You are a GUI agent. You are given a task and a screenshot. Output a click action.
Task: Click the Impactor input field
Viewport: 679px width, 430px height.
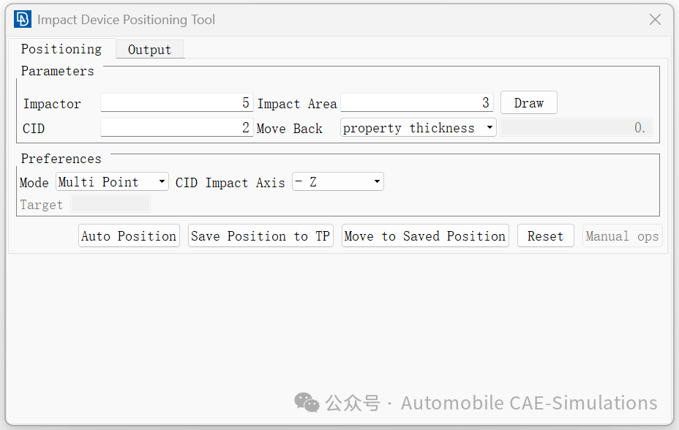pos(176,103)
